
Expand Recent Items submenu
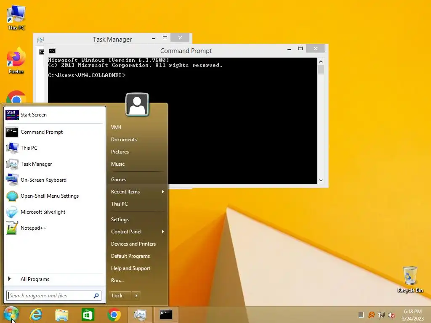coord(138,192)
